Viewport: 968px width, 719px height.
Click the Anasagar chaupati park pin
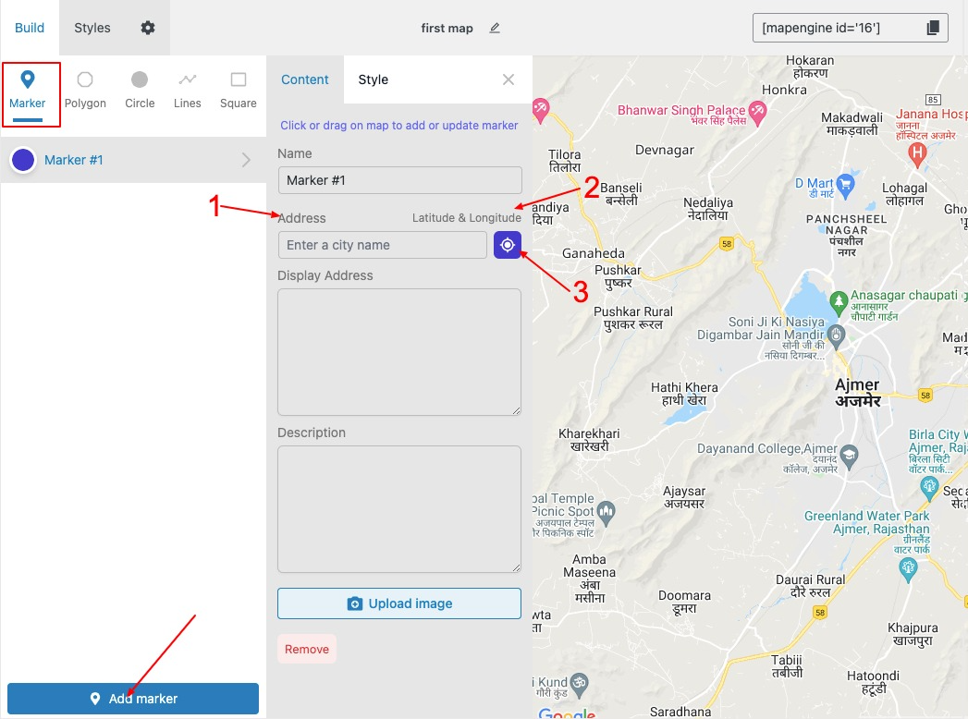point(839,302)
